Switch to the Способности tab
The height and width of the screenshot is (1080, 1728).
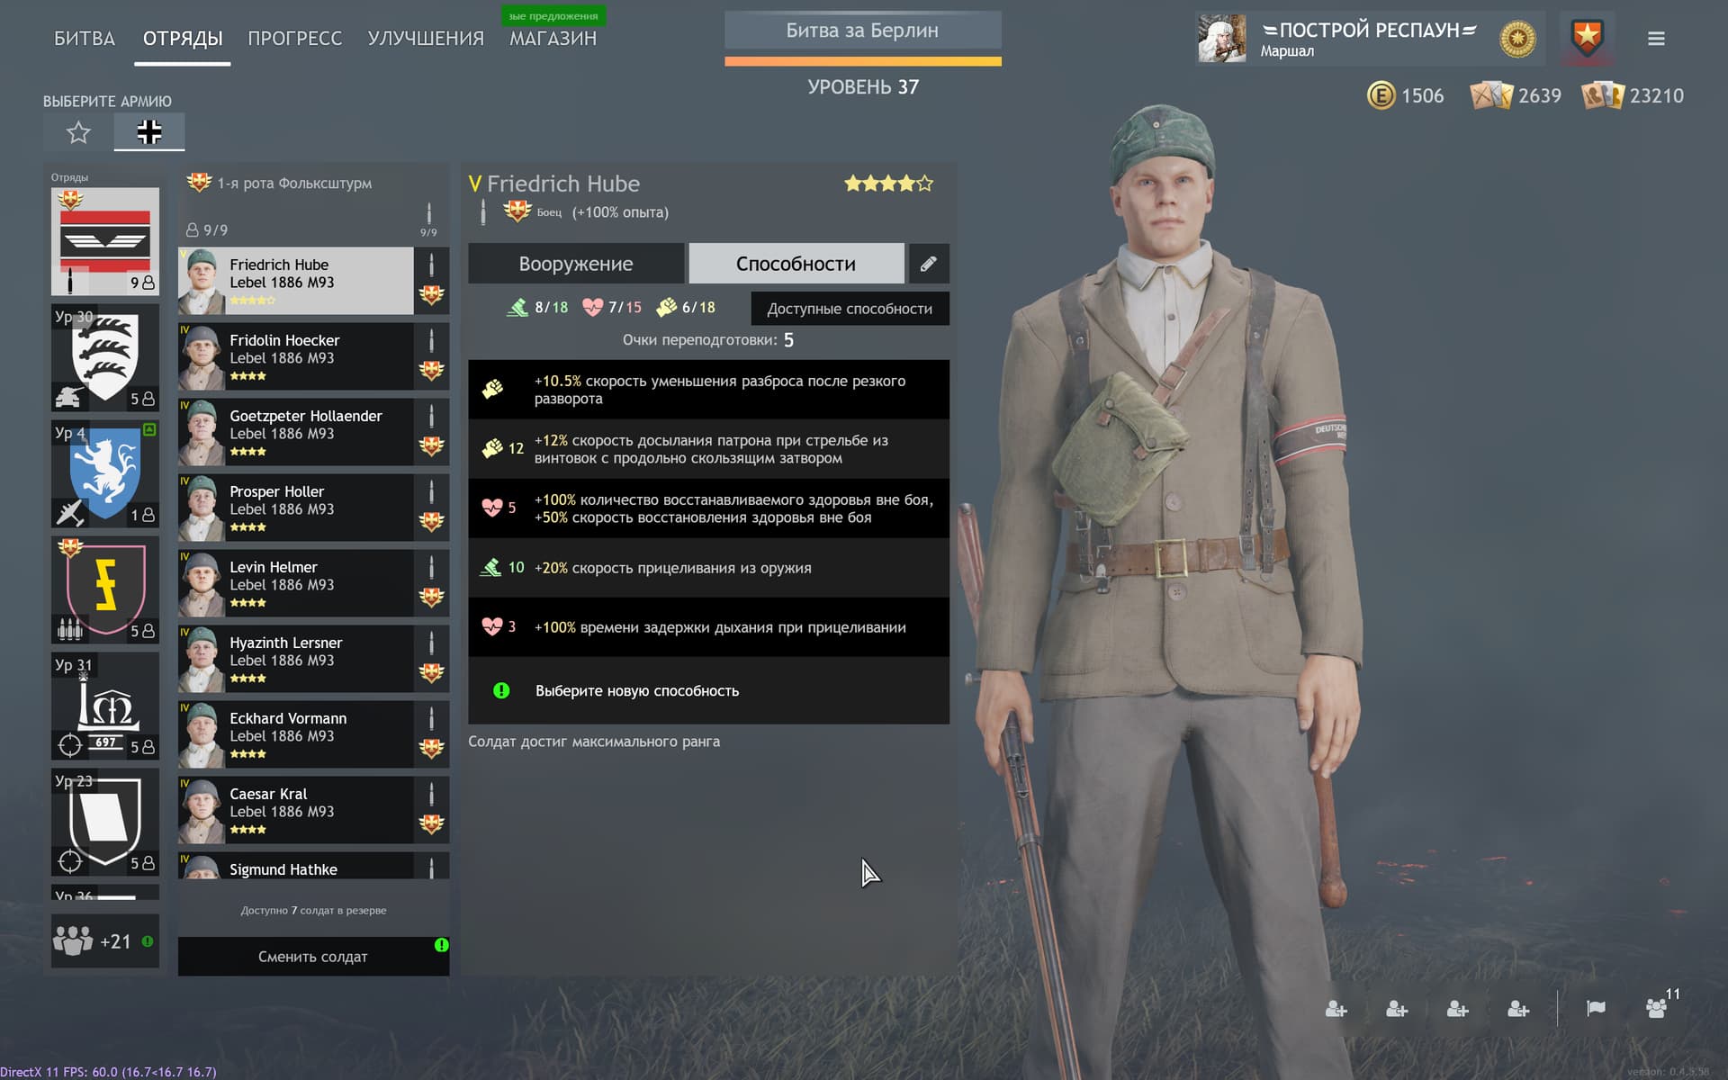pos(796,264)
